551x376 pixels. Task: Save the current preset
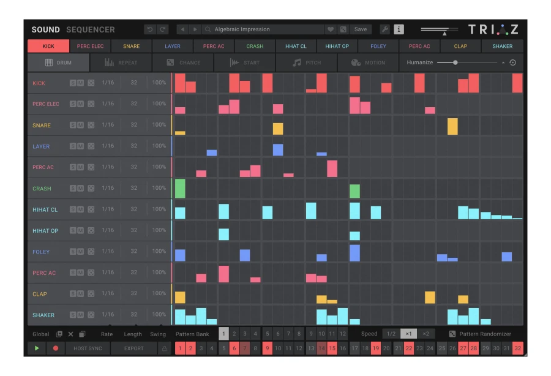point(361,29)
